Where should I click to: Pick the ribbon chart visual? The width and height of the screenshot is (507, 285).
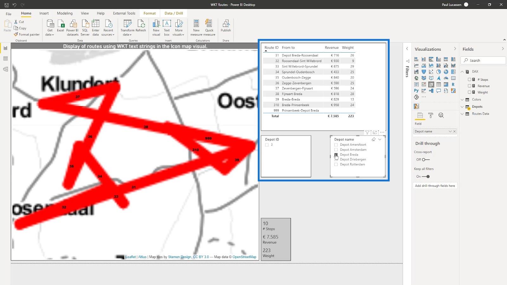tap(453, 66)
